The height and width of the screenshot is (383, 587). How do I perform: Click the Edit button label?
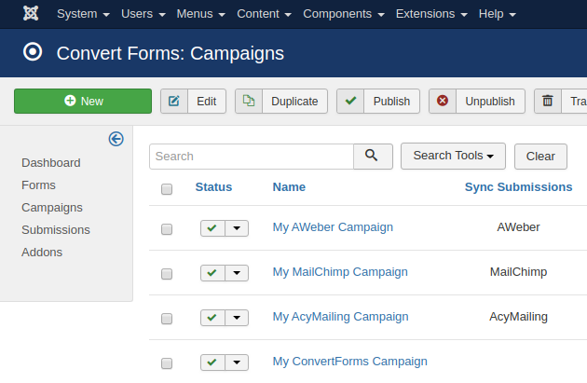(x=207, y=101)
